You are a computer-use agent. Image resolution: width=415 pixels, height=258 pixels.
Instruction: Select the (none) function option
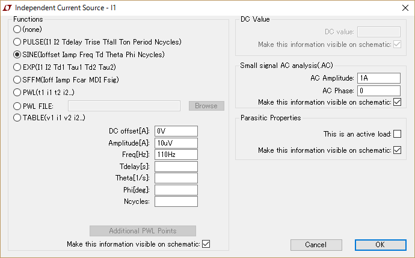pos(17,29)
